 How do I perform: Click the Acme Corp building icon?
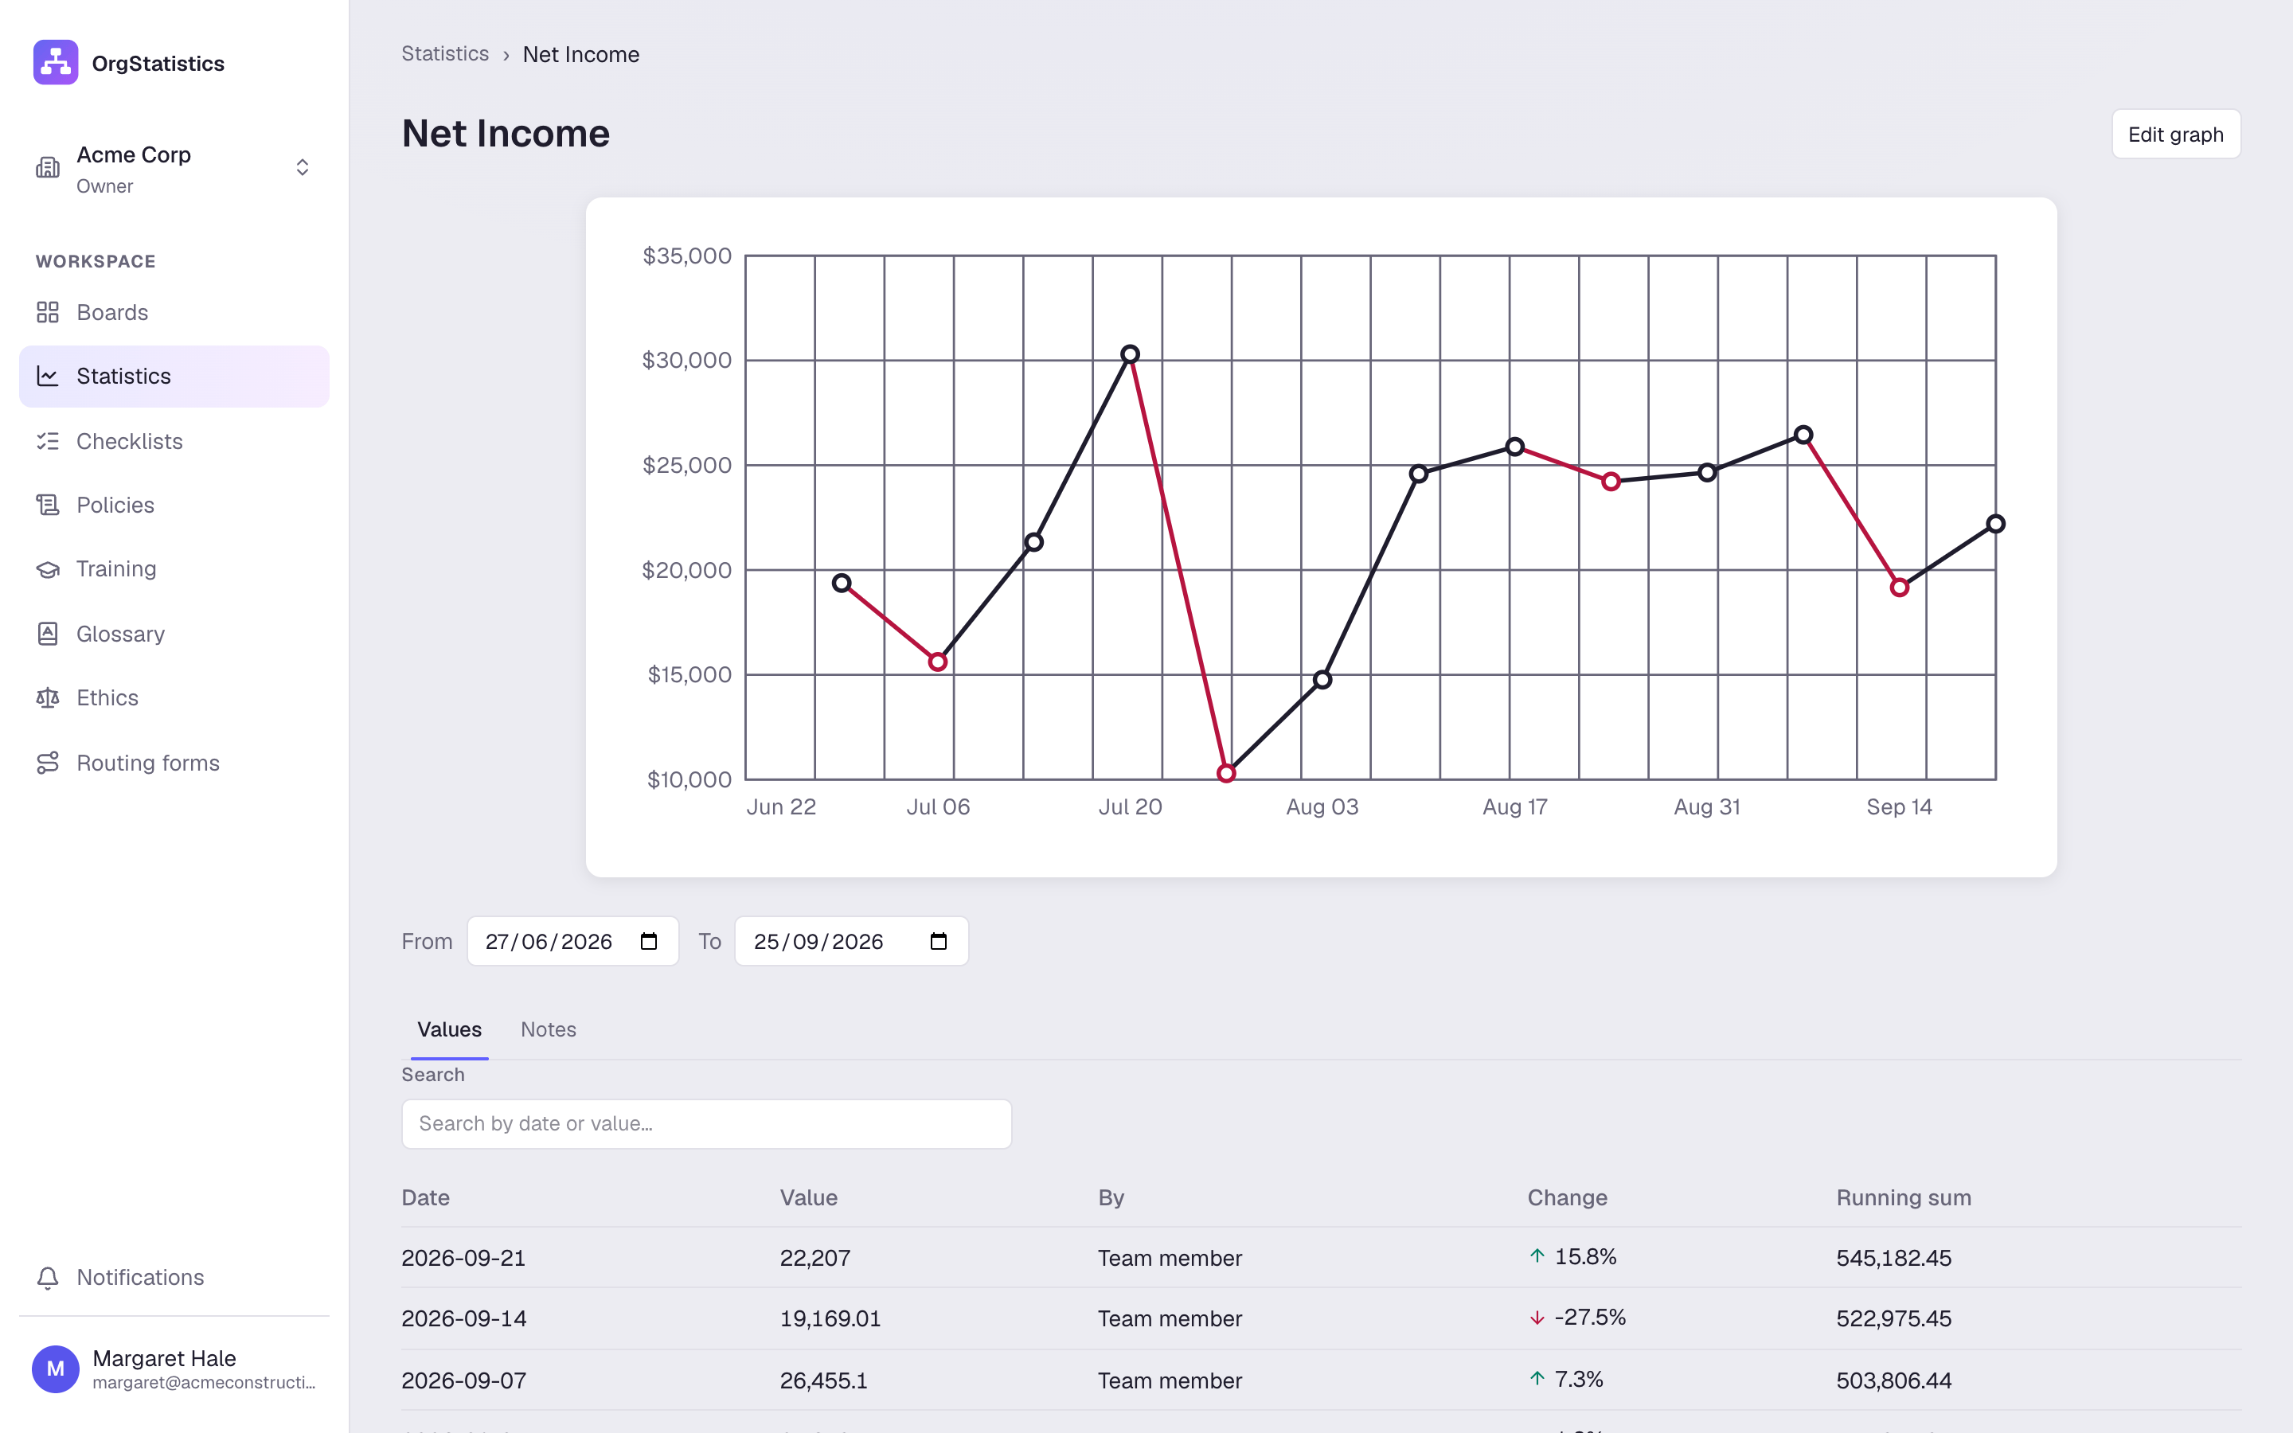pos(48,168)
